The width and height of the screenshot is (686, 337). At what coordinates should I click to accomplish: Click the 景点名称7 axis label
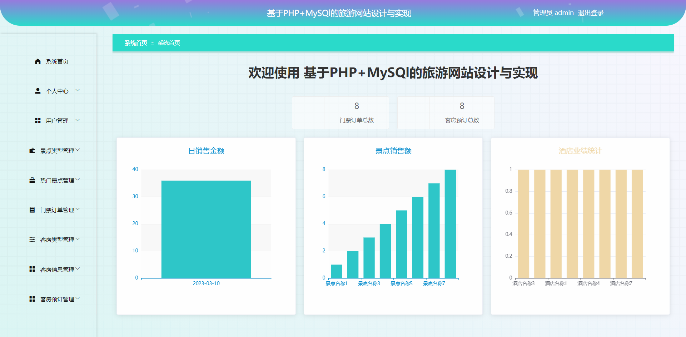(434, 283)
